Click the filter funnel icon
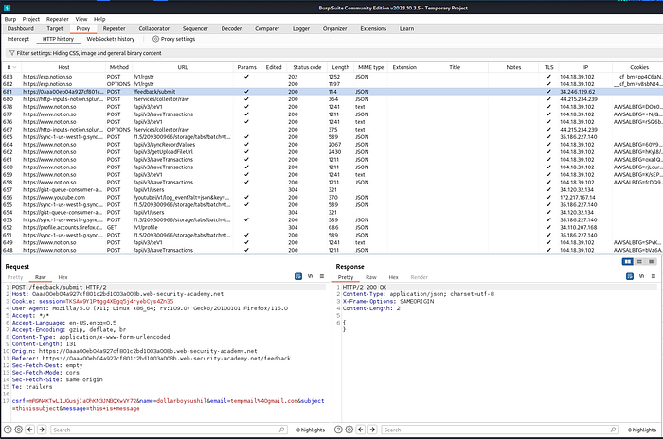 pyautogui.click(x=11, y=53)
